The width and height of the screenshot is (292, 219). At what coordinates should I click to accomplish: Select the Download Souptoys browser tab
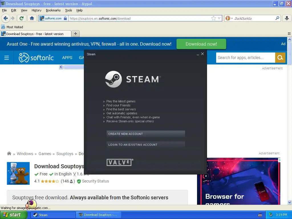(36, 34)
